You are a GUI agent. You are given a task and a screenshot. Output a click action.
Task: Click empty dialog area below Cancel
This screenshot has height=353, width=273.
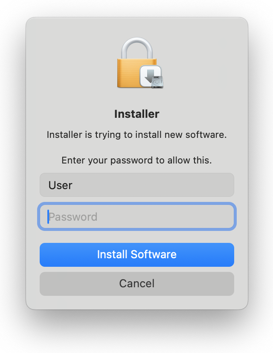(x=137, y=302)
